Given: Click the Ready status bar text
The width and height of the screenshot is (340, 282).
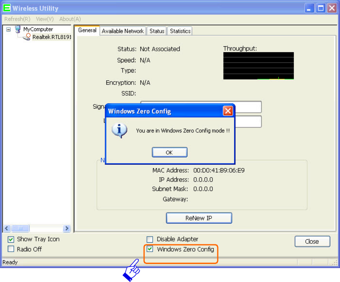Looking at the screenshot, I should [x=10, y=262].
